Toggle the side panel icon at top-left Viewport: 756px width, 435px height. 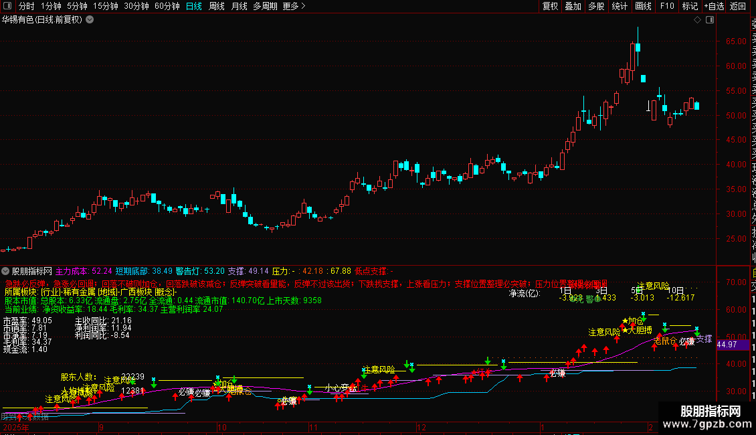pyautogui.click(x=7, y=6)
